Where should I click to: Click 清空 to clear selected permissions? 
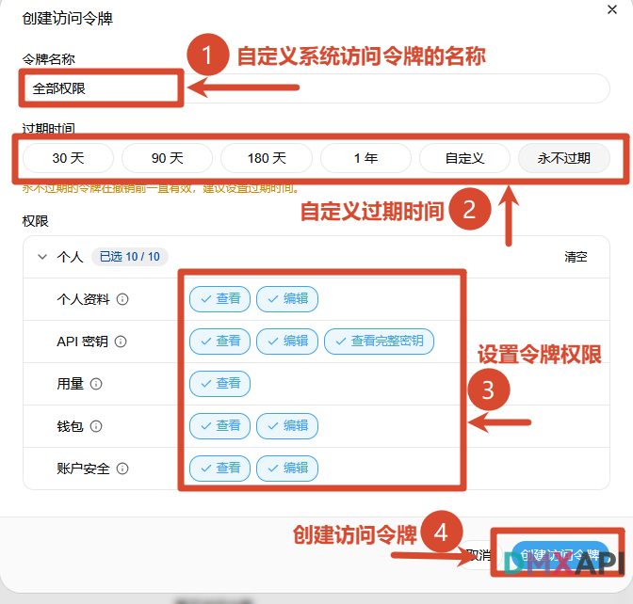[576, 257]
